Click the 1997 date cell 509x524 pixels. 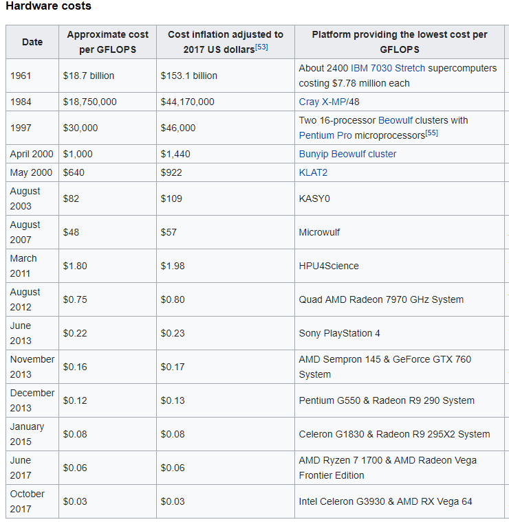coord(32,128)
